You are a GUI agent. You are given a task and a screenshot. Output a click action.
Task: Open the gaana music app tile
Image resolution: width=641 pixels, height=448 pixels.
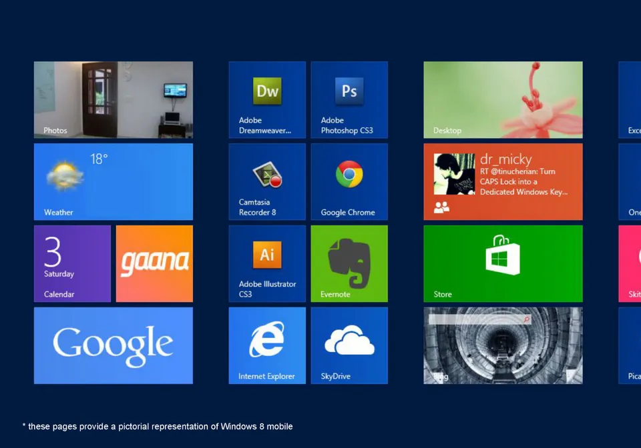click(x=154, y=263)
